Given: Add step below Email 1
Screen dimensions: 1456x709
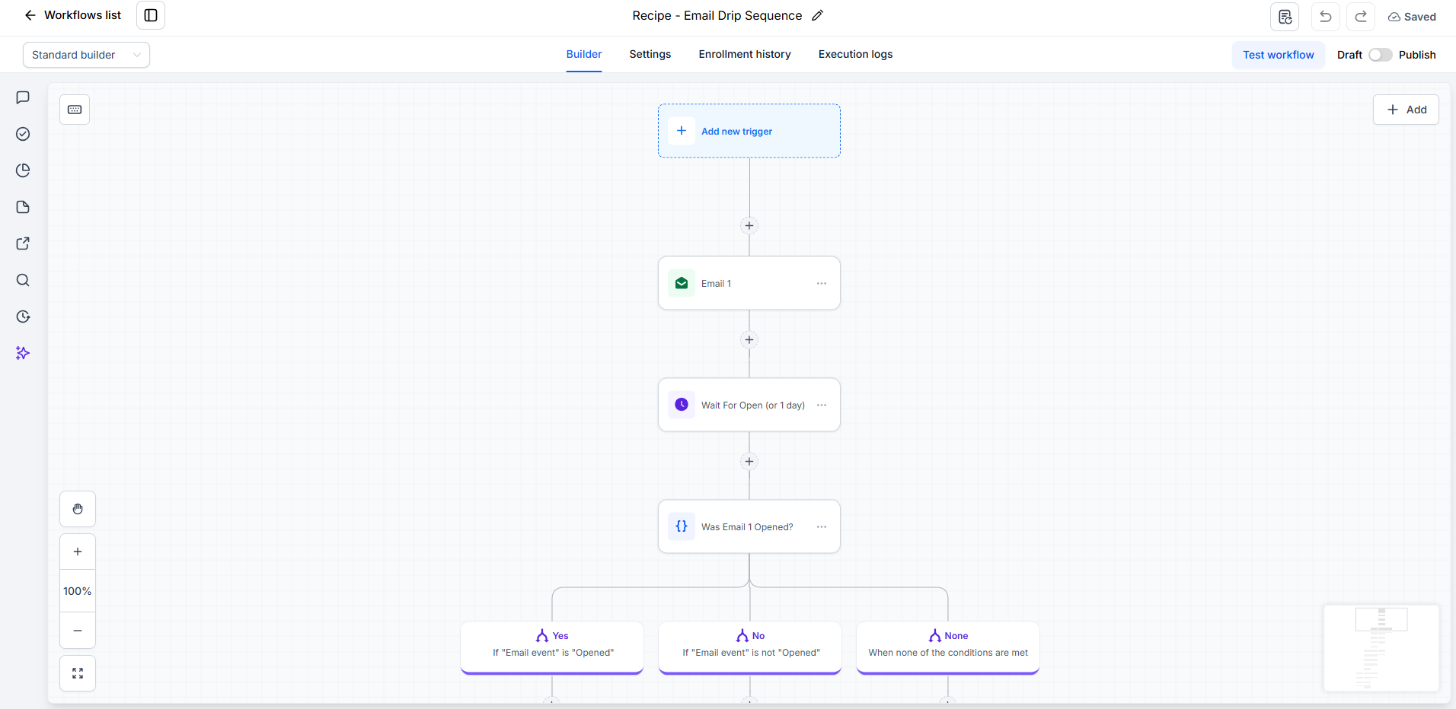Looking at the screenshot, I should tap(749, 339).
